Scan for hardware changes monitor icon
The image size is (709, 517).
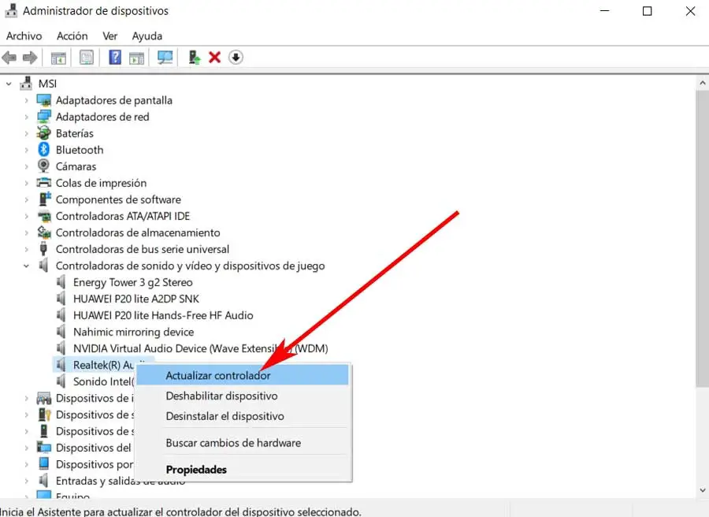point(165,58)
